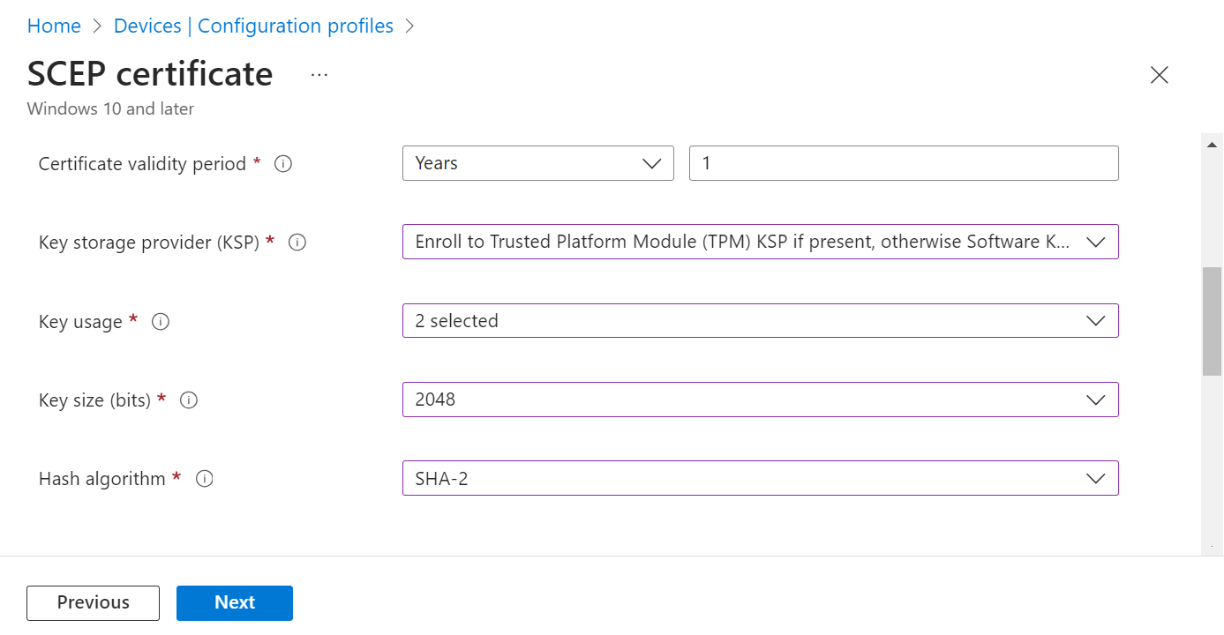
Task: Show Key usage info tooltip icon
Action: [161, 322]
